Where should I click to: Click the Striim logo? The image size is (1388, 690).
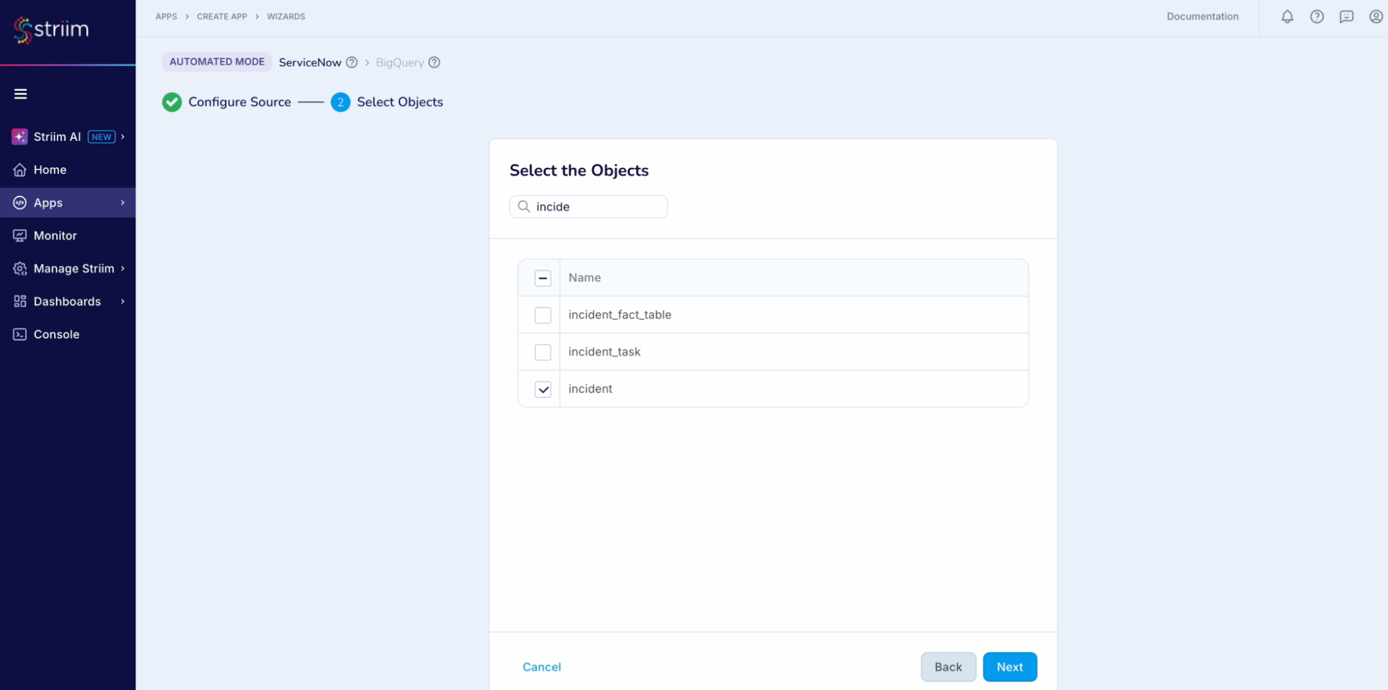tap(51, 30)
